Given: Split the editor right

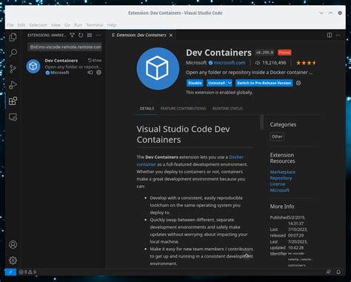Looking at the screenshot, I should 330,35.
